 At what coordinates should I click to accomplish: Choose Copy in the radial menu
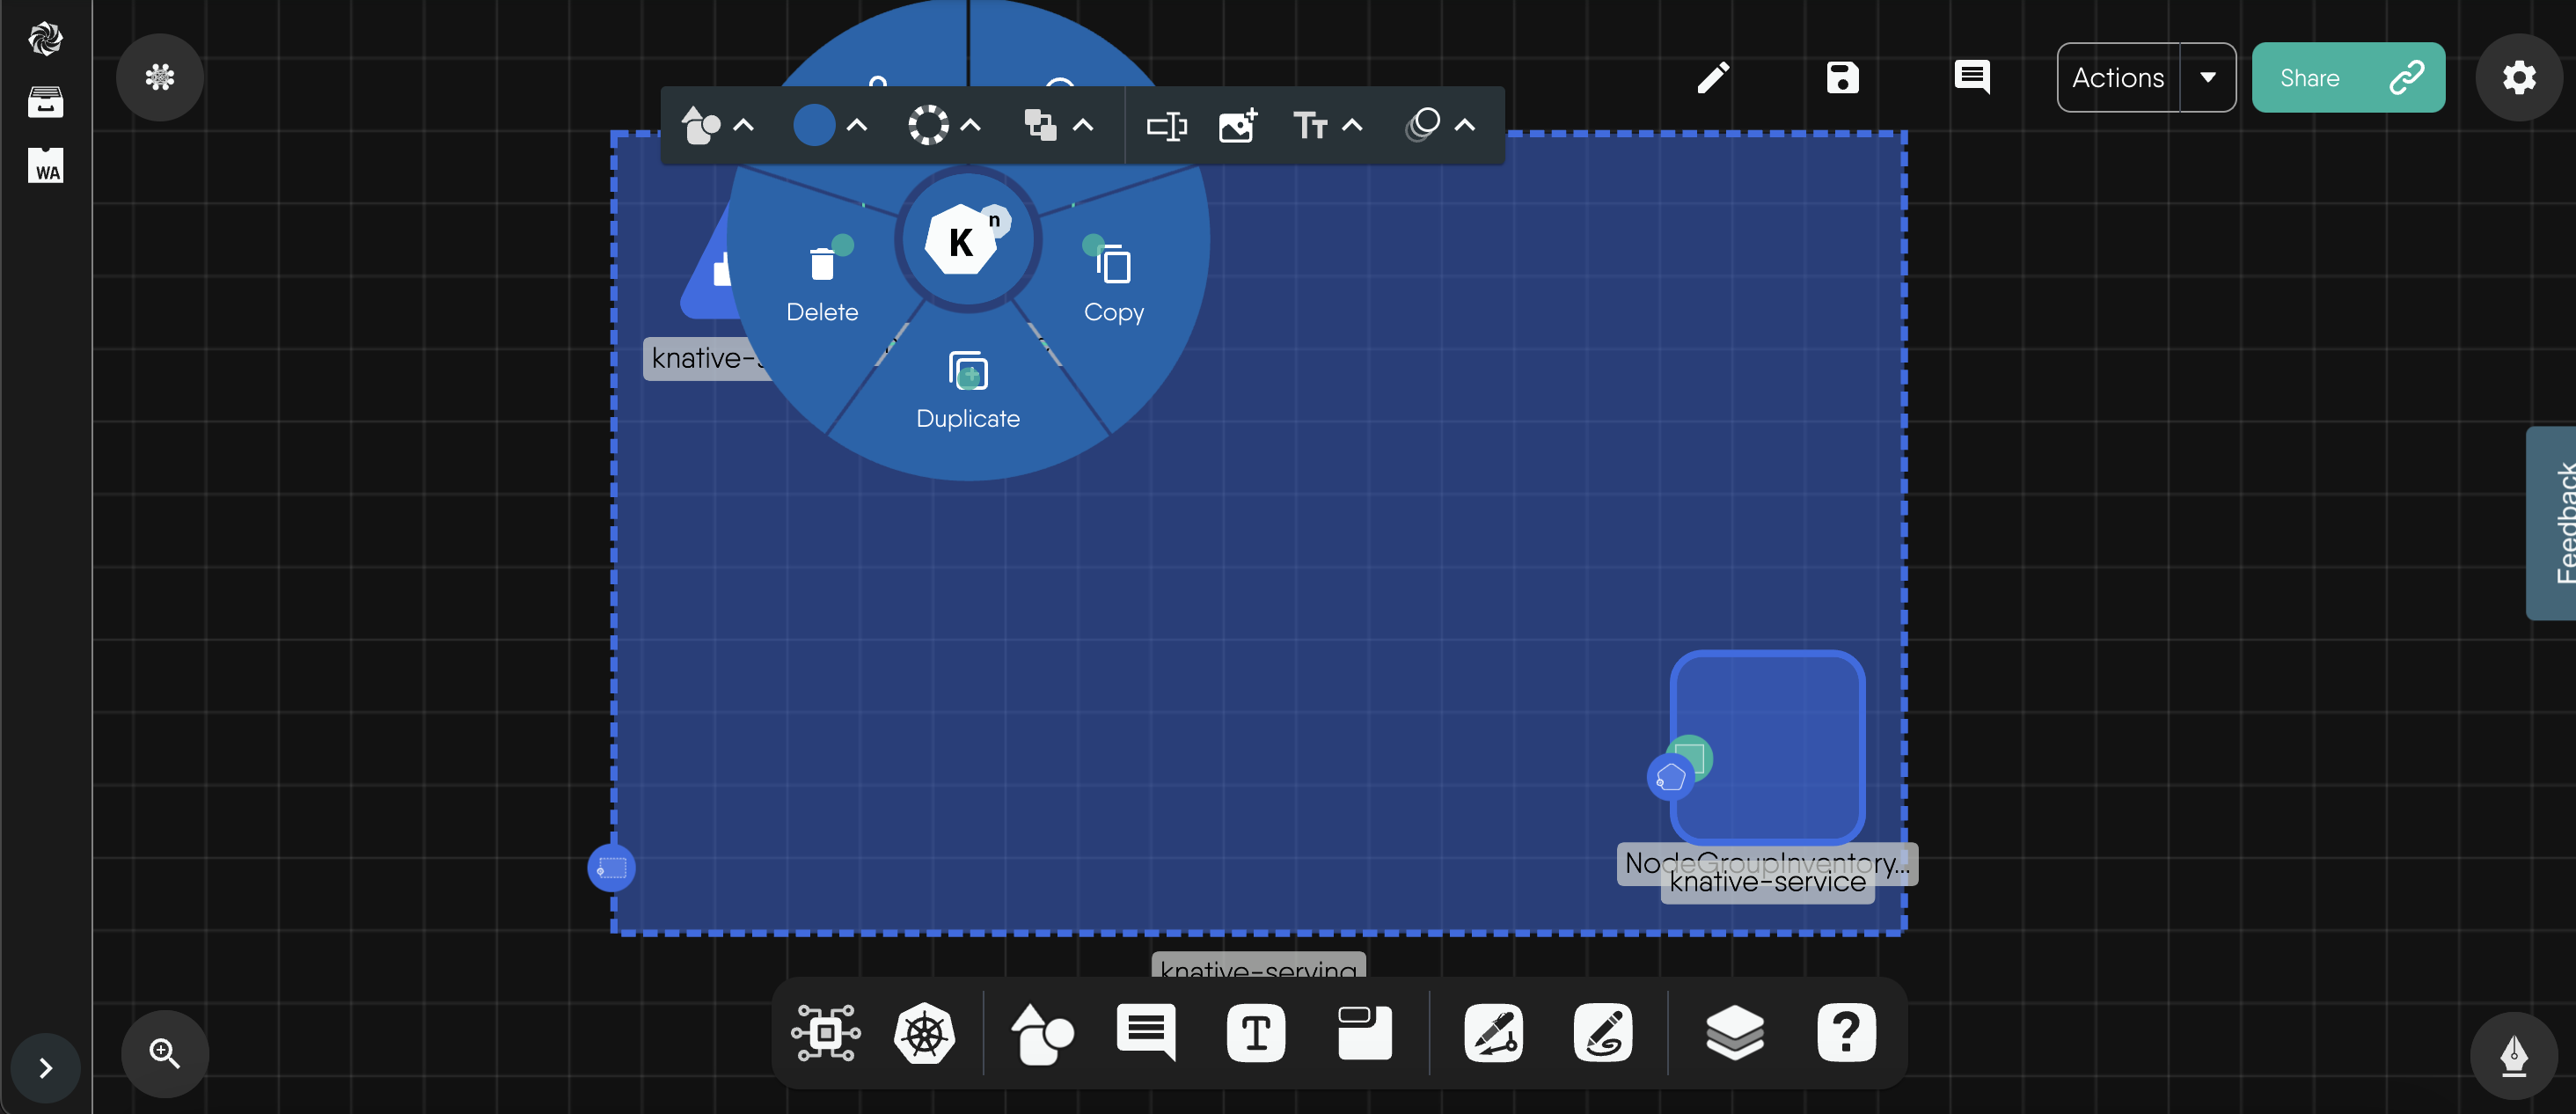pyautogui.click(x=1113, y=284)
